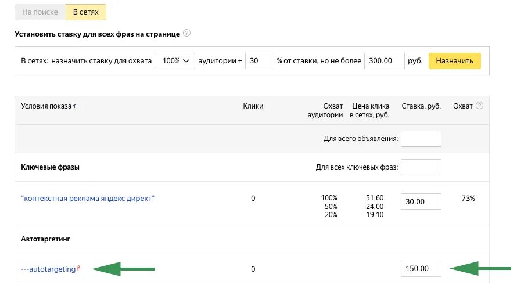Select the 24.00 click price for 50% coverage
This screenshot has width=517, height=292.
[x=375, y=206]
